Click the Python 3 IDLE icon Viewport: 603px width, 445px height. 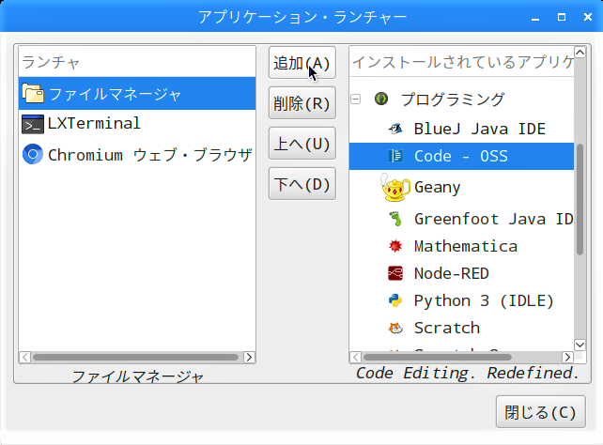point(395,300)
